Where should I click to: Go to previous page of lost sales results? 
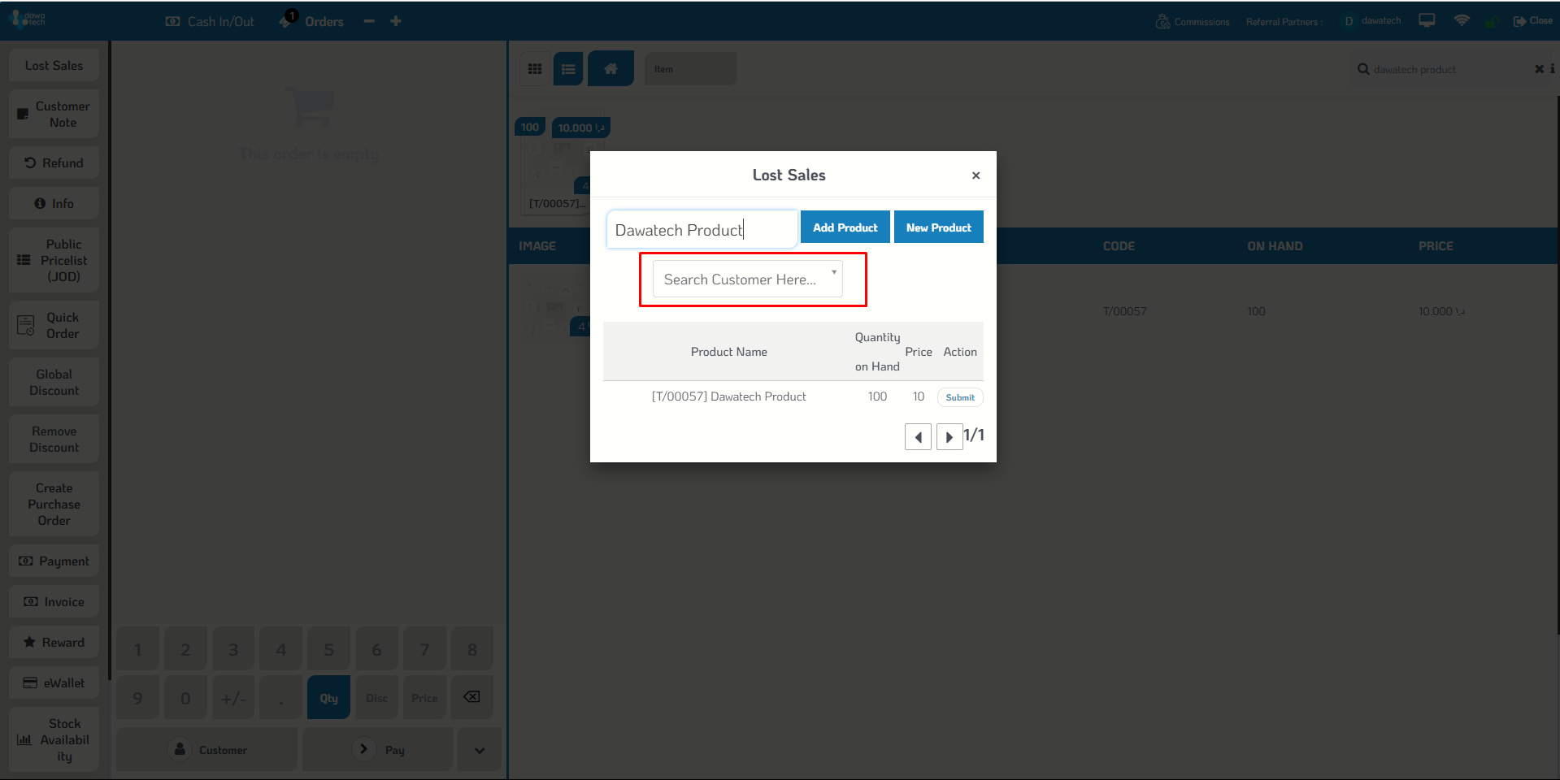pyautogui.click(x=918, y=436)
